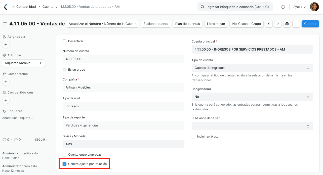
Task: Save with the Guardar button
Action: point(310,24)
